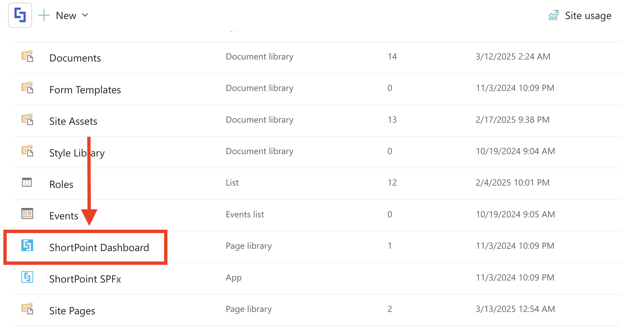Image resolution: width=621 pixels, height=327 pixels.
Task: Click date 3/13/2025 12:54 AM
Action: (x=515, y=309)
